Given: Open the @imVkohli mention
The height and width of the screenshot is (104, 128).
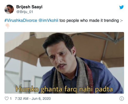Looking at the screenshot, I should tap(48, 21).
